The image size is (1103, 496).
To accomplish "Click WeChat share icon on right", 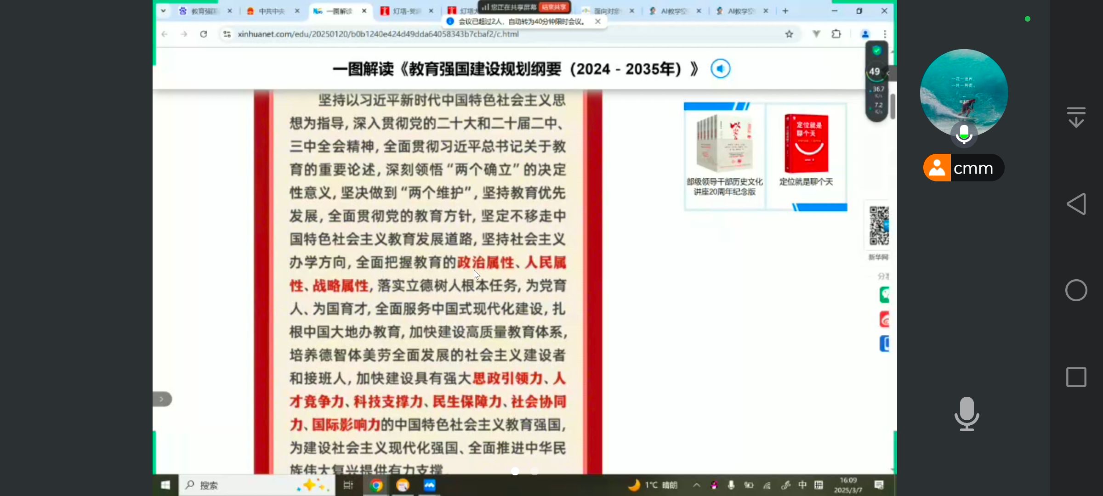I will (x=884, y=294).
